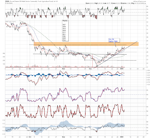The image size is (152, 138).
Task: Click the High price value in the header
Action: [x=100, y=3]
